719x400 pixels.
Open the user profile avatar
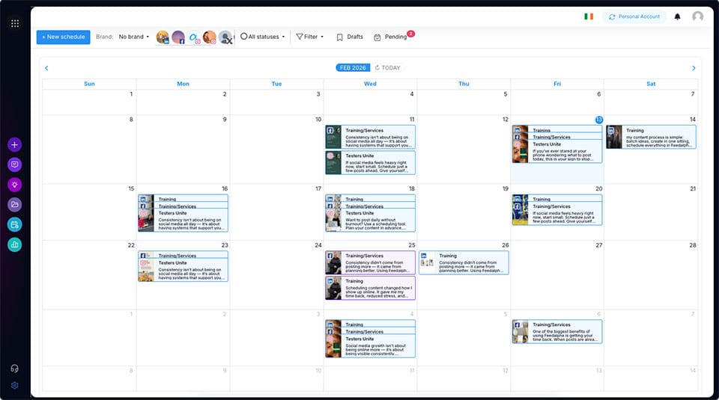(698, 16)
